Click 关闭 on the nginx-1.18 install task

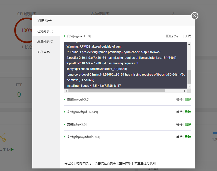coord(188,36)
